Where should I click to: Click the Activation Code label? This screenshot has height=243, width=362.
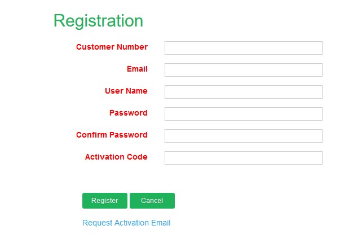tap(116, 157)
